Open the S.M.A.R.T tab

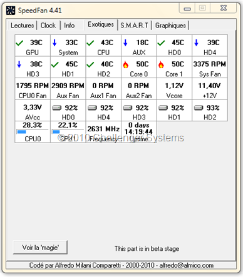click(x=135, y=26)
